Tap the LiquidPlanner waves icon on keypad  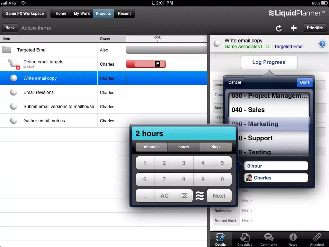click(x=200, y=196)
